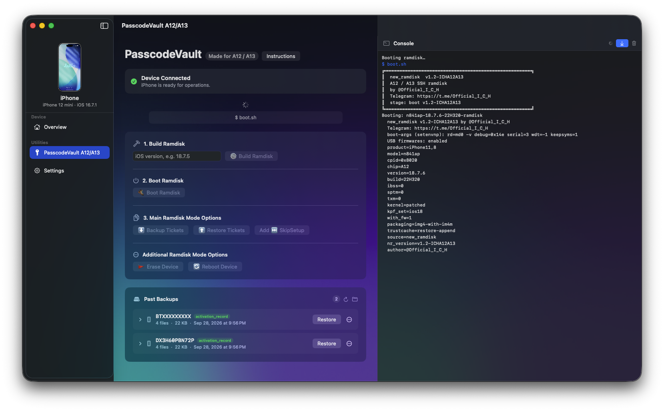Click the activation_record tag on DX3H60PBN72P
Screen dimensions: 664x411
click(215, 341)
